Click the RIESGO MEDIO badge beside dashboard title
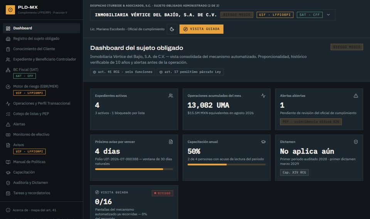This screenshot has height=219, width=370. (346, 47)
